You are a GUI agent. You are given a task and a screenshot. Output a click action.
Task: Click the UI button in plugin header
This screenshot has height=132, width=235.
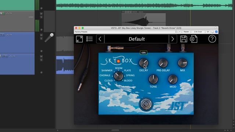click(x=208, y=32)
